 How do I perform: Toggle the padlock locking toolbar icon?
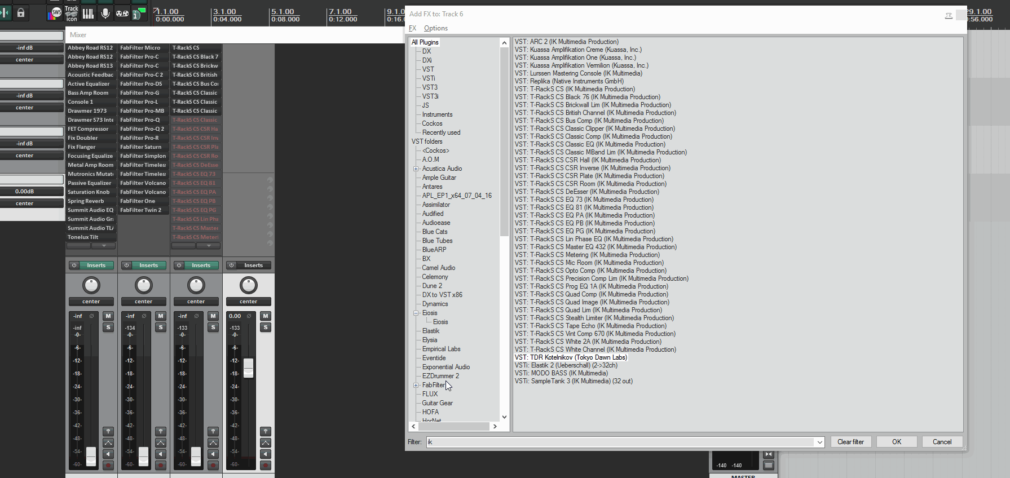21,13
